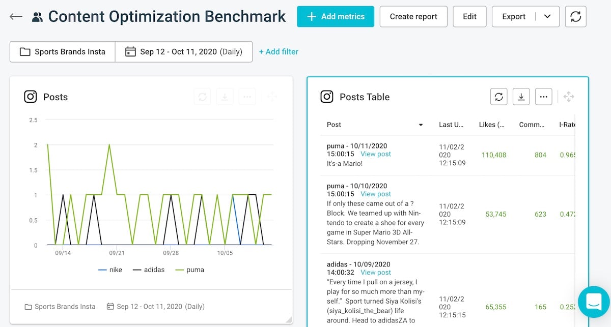The image size is (611, 327).
Task: Refresh the Posts chart widget
Action: tap(203, 97)
